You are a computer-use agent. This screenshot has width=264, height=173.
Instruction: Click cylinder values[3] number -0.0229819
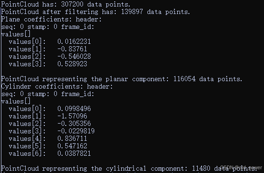[76, 131]
